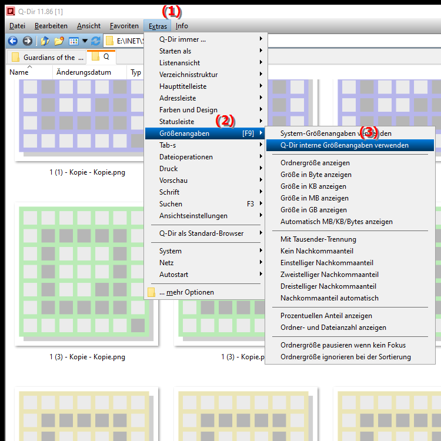Viewport: 441px width, 441px height.
Task: Toggle Ordnergröße pausieren wenn kein Fokus
Action: tap(350, 345)
